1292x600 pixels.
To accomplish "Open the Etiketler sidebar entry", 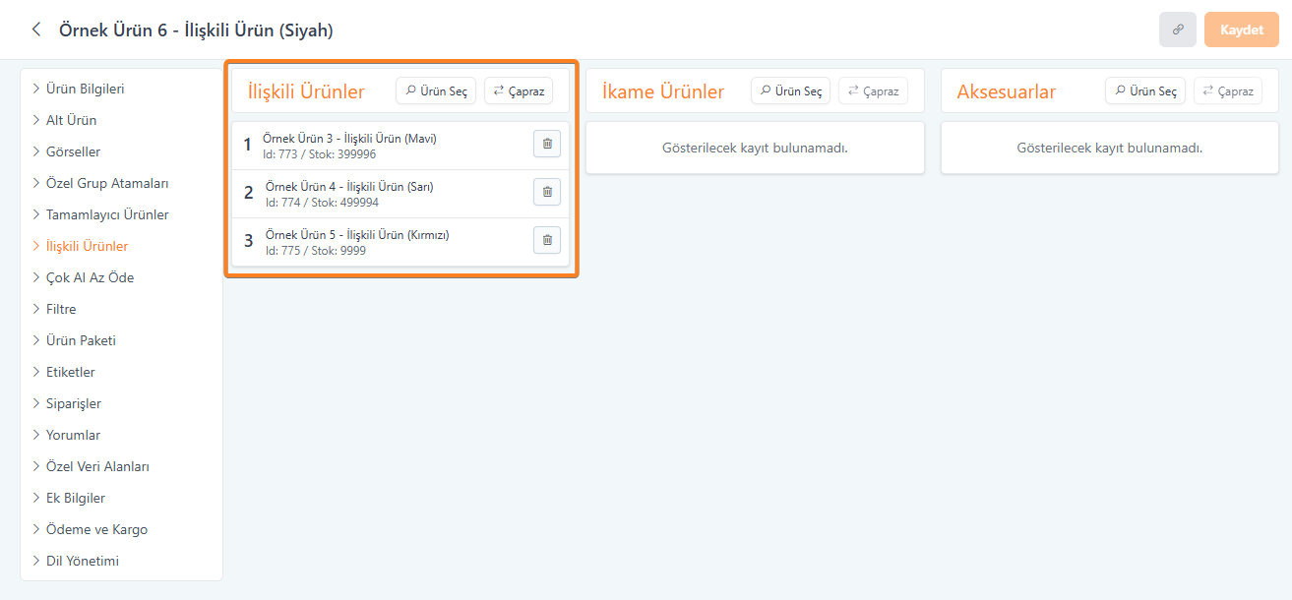I will (x=70, y=372).
